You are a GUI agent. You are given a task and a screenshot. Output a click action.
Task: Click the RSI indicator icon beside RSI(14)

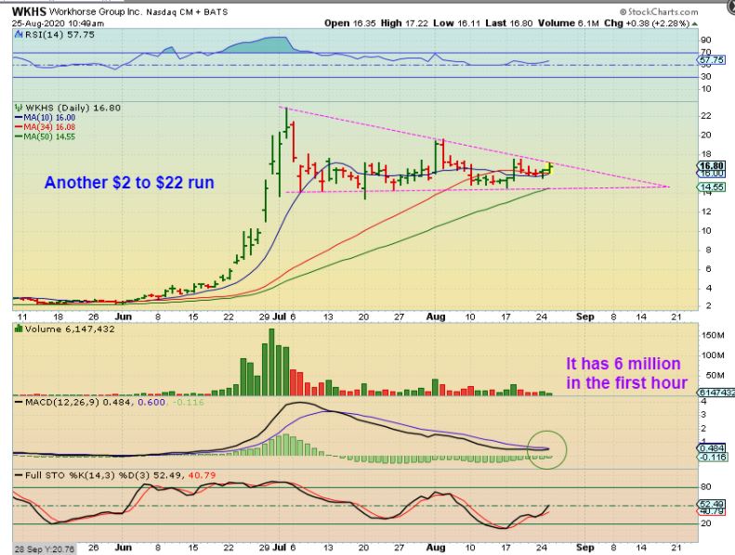click(19, 34)
